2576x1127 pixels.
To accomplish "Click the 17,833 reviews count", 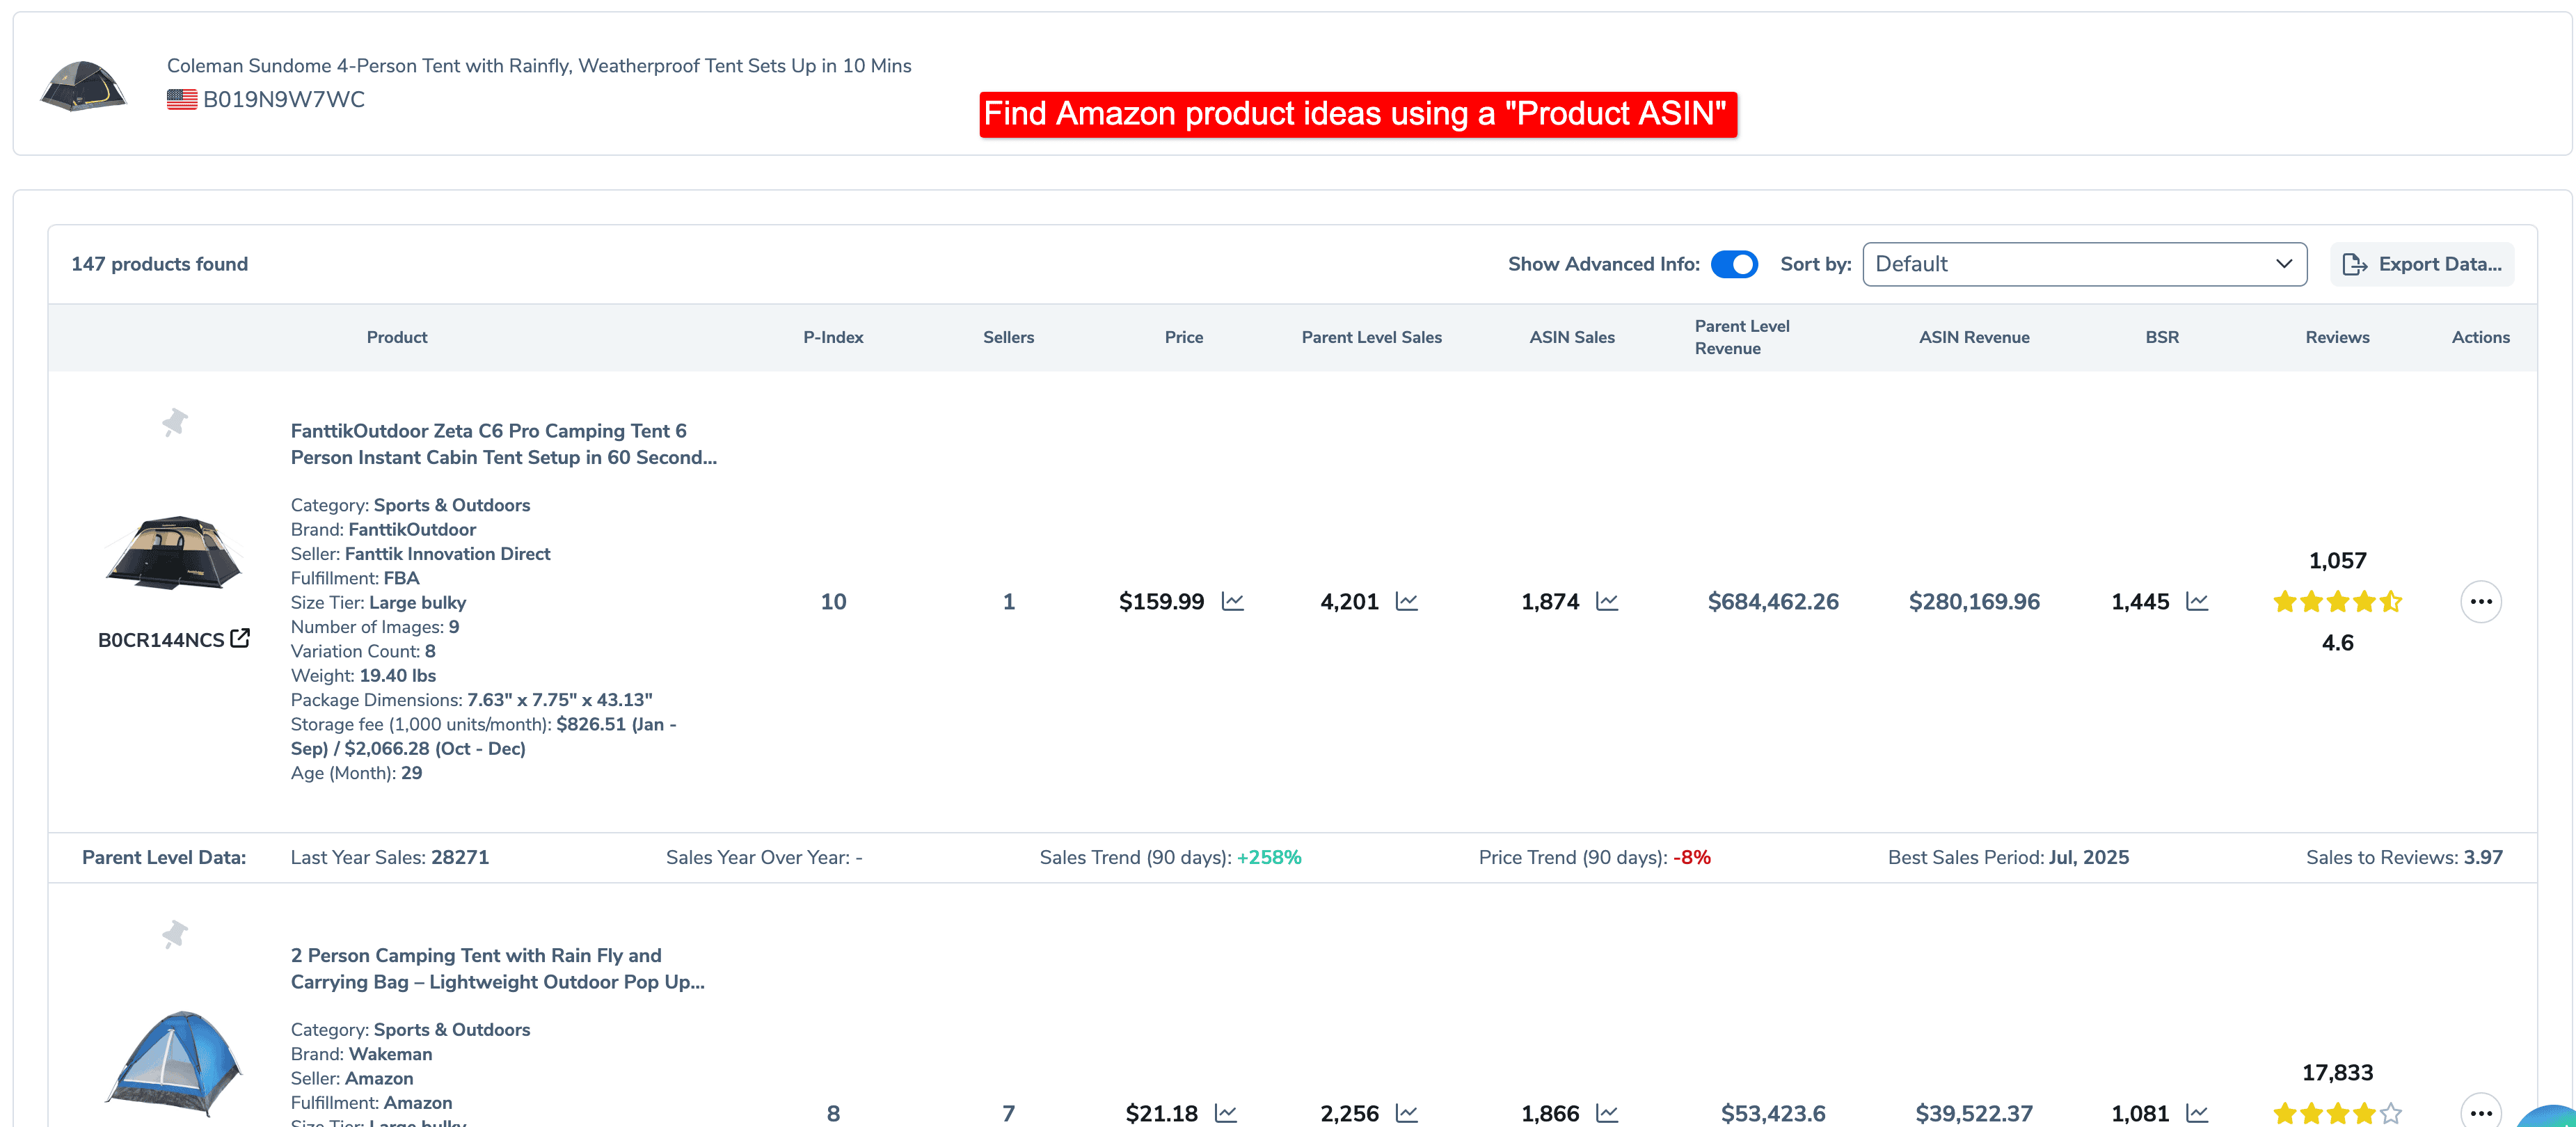I will click(2337, 1072).
